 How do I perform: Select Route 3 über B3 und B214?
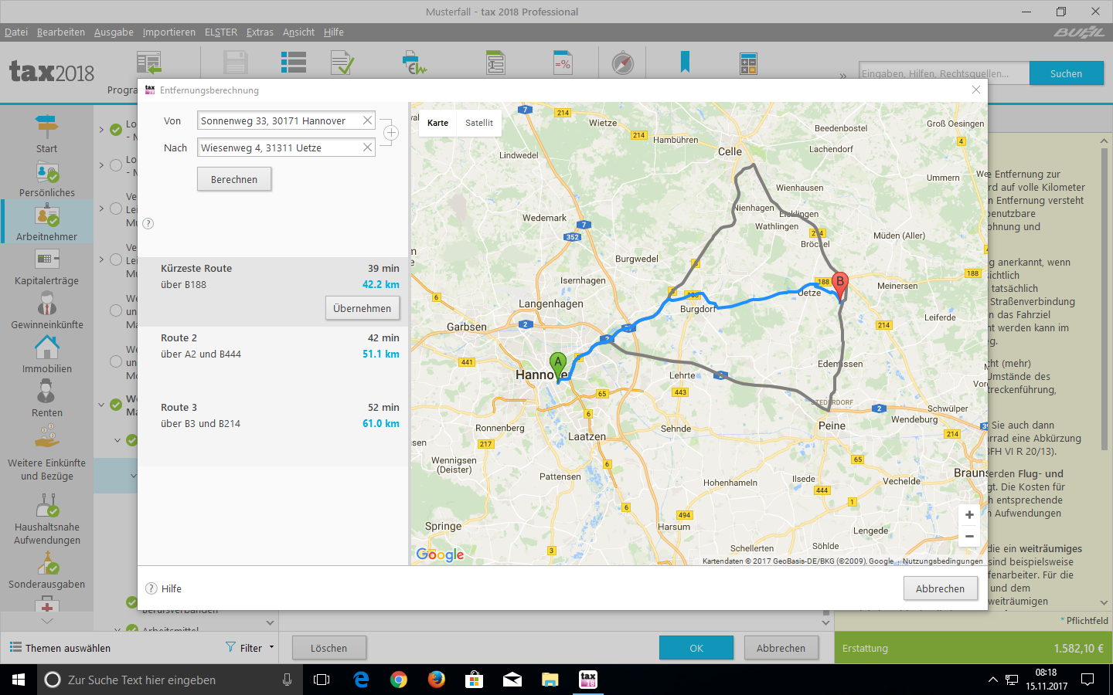[273, 431]
